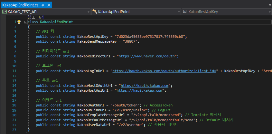
Task: Click the "/oauth/token" string
Action: [125, 105]
